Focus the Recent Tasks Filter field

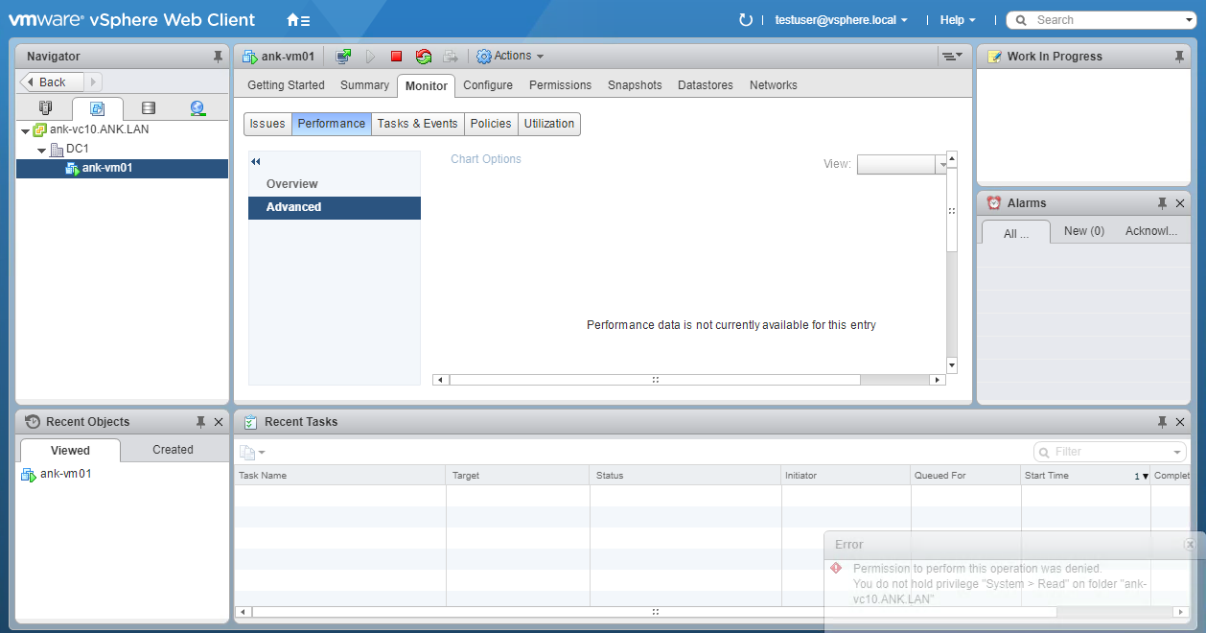[1110, 452]
